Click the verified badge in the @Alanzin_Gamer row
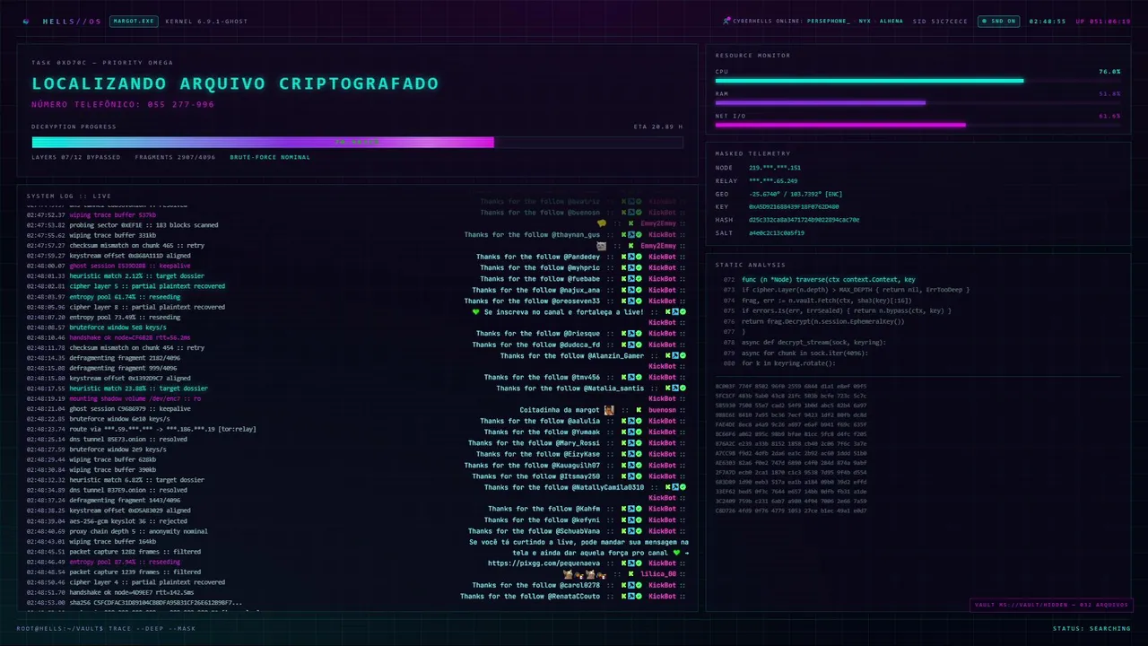Viewport: 1148px width, 646px height. click(683, 355)
